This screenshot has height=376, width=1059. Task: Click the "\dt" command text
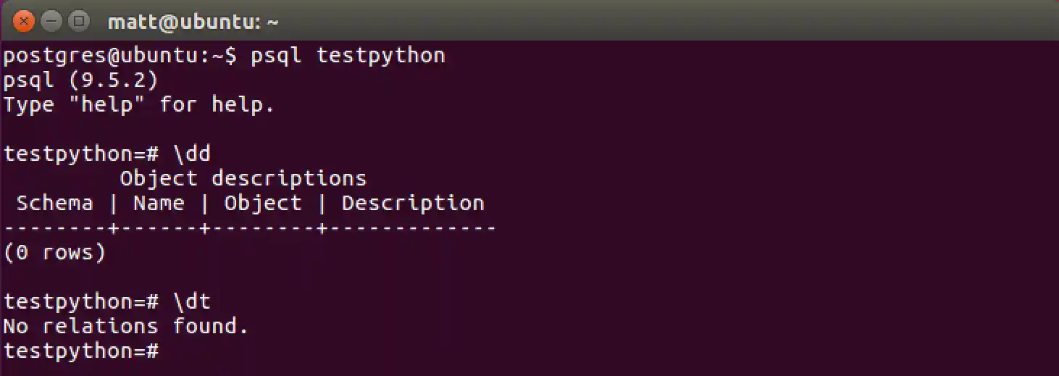click(191, 301)
